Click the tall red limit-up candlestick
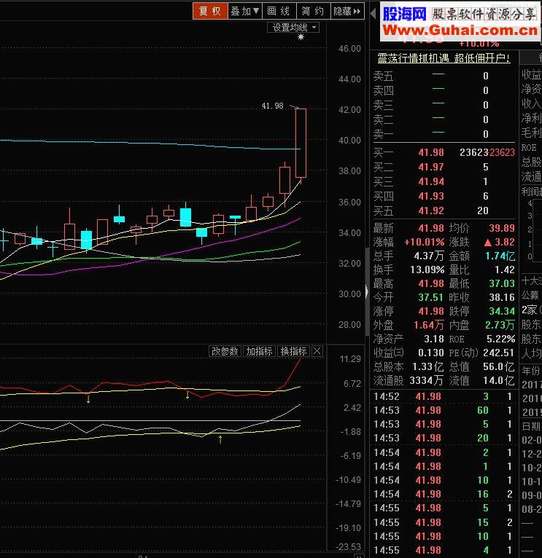The image size is (542, 558). click(x=301, y=143)
